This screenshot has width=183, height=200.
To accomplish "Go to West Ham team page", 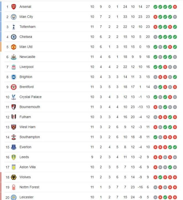I will pos(27,127).
